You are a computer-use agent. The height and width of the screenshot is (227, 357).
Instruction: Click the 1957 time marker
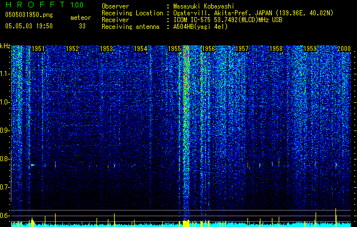[242, 49]
